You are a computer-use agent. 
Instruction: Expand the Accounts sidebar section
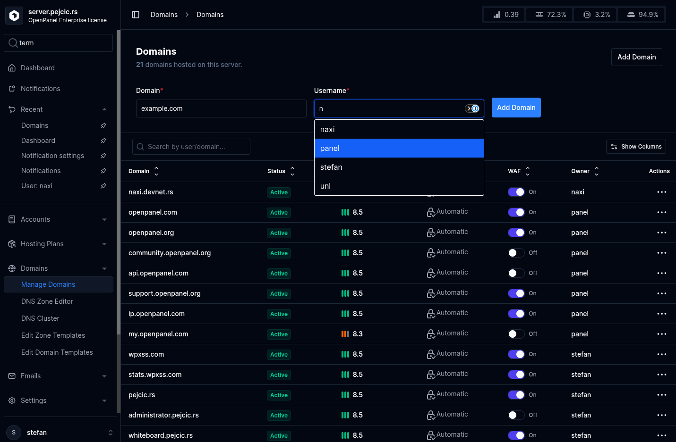pyautogui.click(x=104, y=219)
